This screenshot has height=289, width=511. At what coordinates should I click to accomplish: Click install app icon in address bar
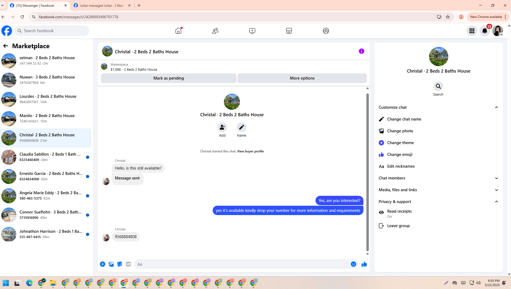pyautogui.click(x=439, y=17)
